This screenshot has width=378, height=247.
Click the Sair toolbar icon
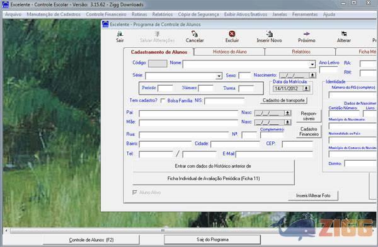pos(120,34)
